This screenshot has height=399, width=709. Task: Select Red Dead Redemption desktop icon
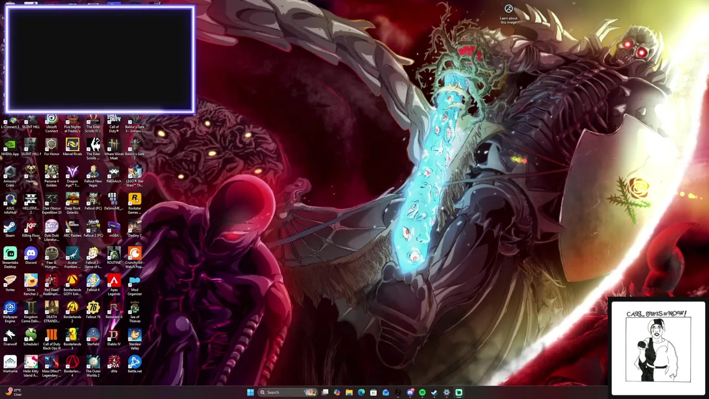point(52,285)
